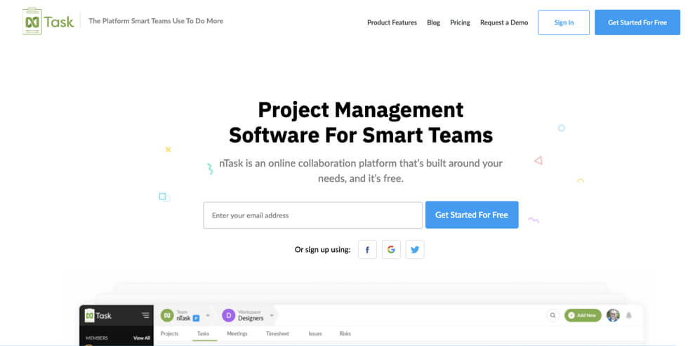
Task: Click Get Started For Free beside email field
Action: coord(472,215)
